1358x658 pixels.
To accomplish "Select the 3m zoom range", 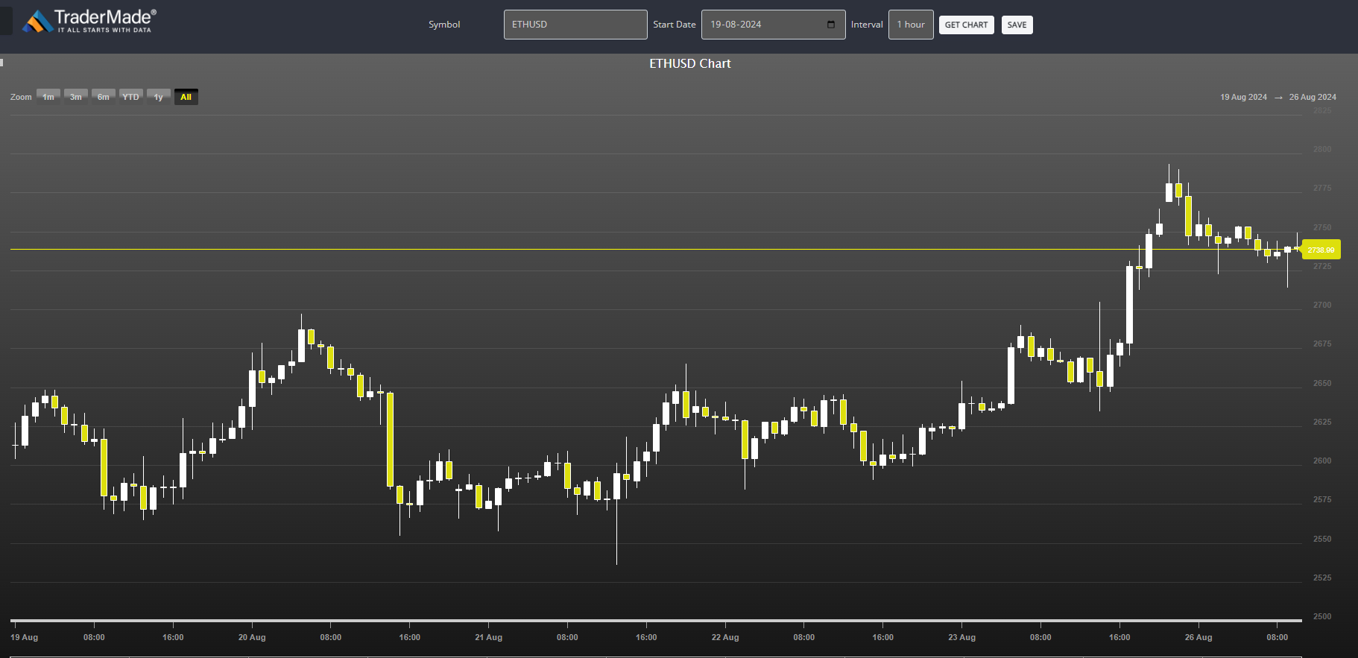I will [76, 97].
